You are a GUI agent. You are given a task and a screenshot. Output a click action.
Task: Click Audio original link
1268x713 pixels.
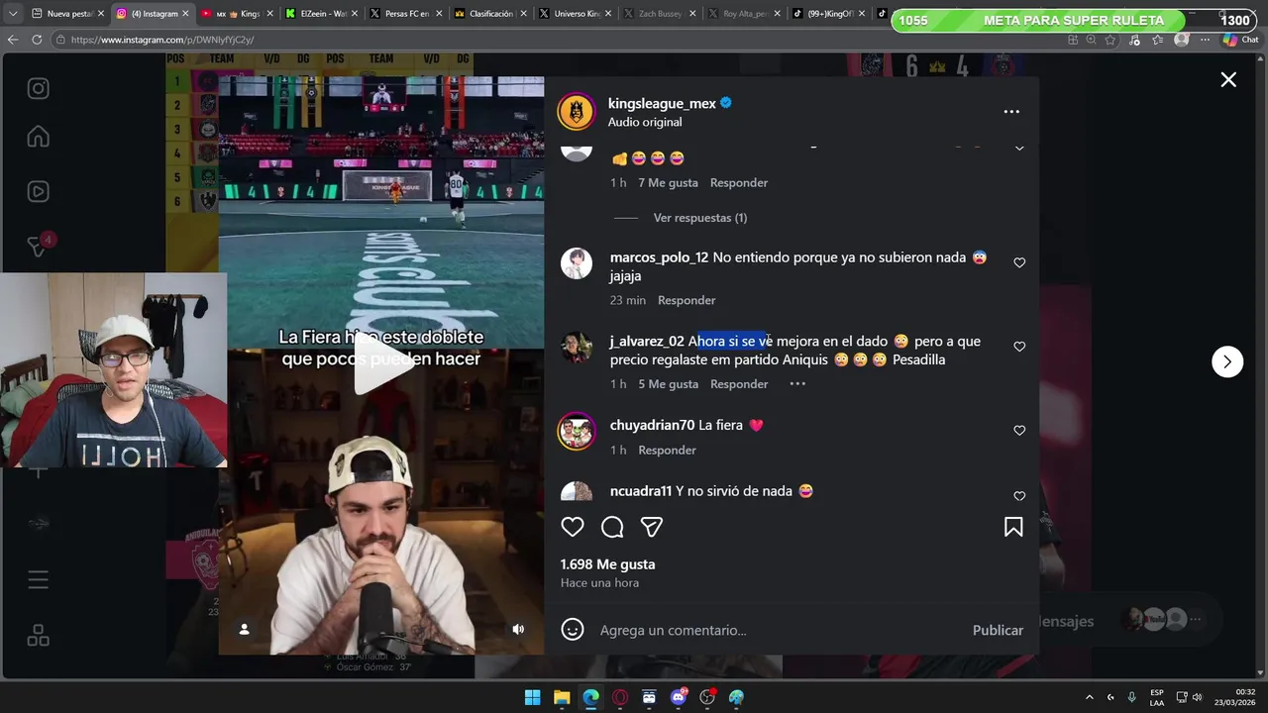pos(645,122)
